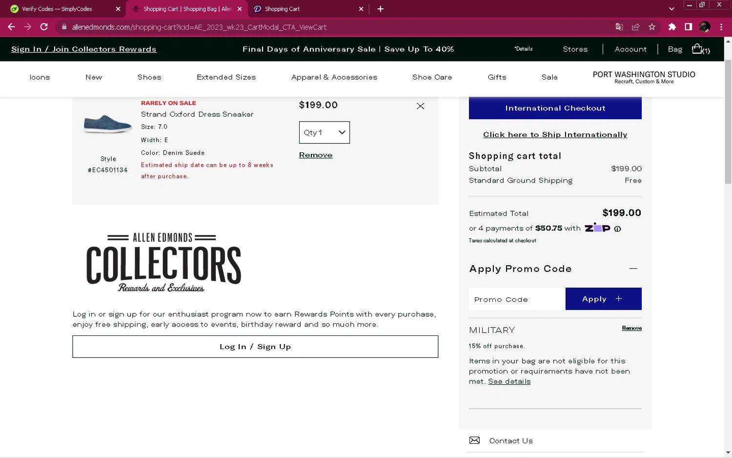
Task: Open the tab search chevron
Action: (x=671, y=9)
